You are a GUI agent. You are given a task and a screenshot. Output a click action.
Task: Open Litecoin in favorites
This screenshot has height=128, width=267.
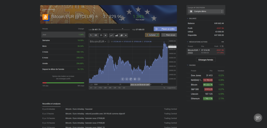click(x=206, y=94)
